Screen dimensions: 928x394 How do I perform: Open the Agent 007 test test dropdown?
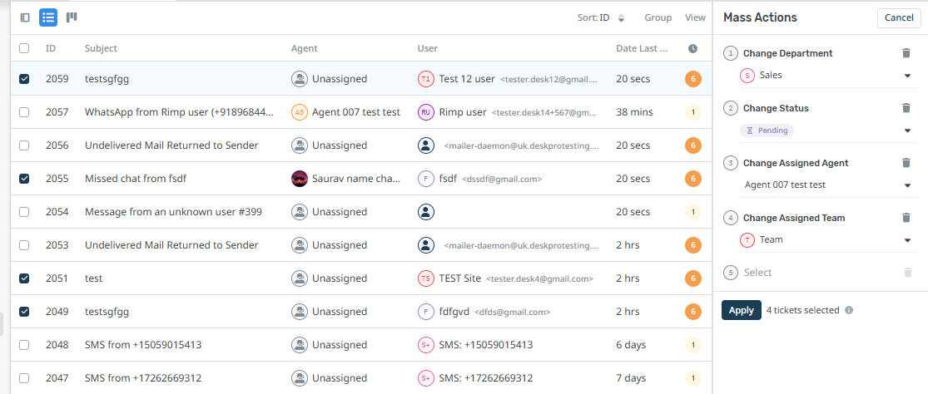pyautogui.click(x=907, y=185)
